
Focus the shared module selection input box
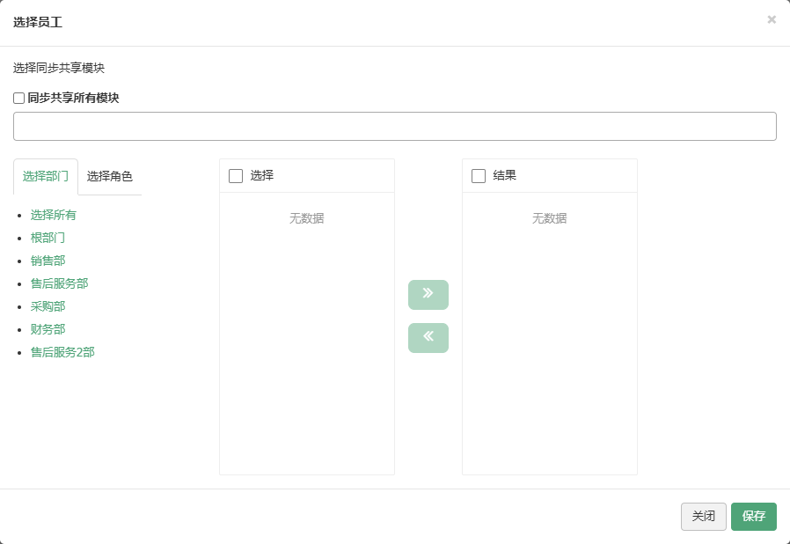[394, 126]
